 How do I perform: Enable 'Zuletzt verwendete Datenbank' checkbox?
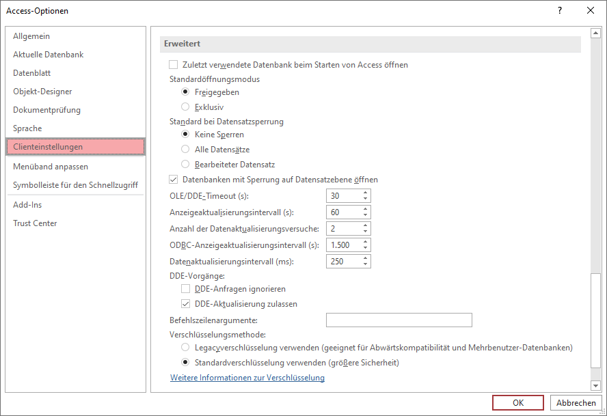174,65
